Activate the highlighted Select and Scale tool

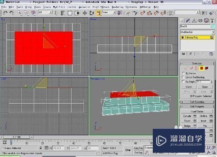click(x=99, y=13)
